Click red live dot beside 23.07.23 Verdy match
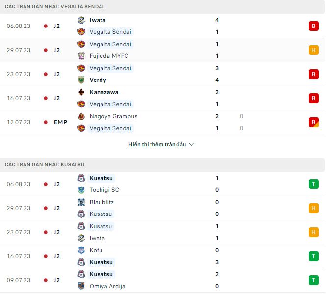The height and width of the screenshot is (294, 327). pos(46,74)
